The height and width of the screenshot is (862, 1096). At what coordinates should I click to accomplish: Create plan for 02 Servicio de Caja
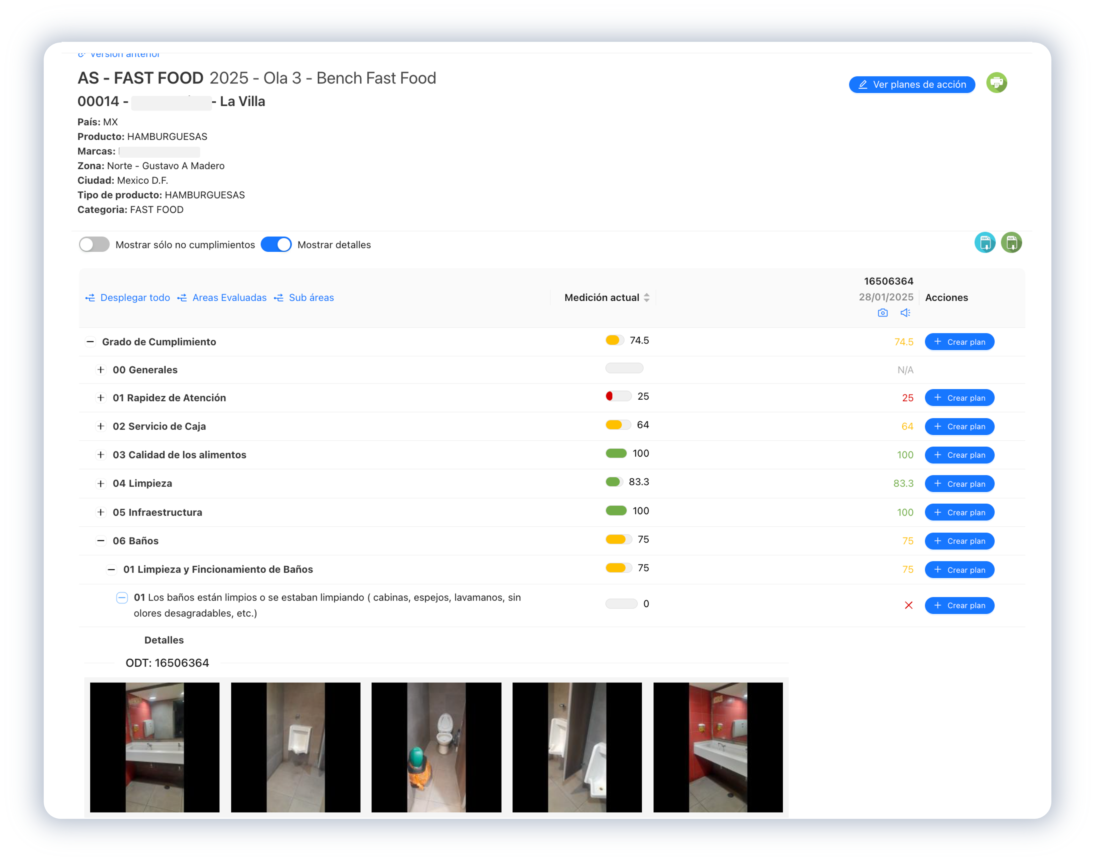pos(959,426)
